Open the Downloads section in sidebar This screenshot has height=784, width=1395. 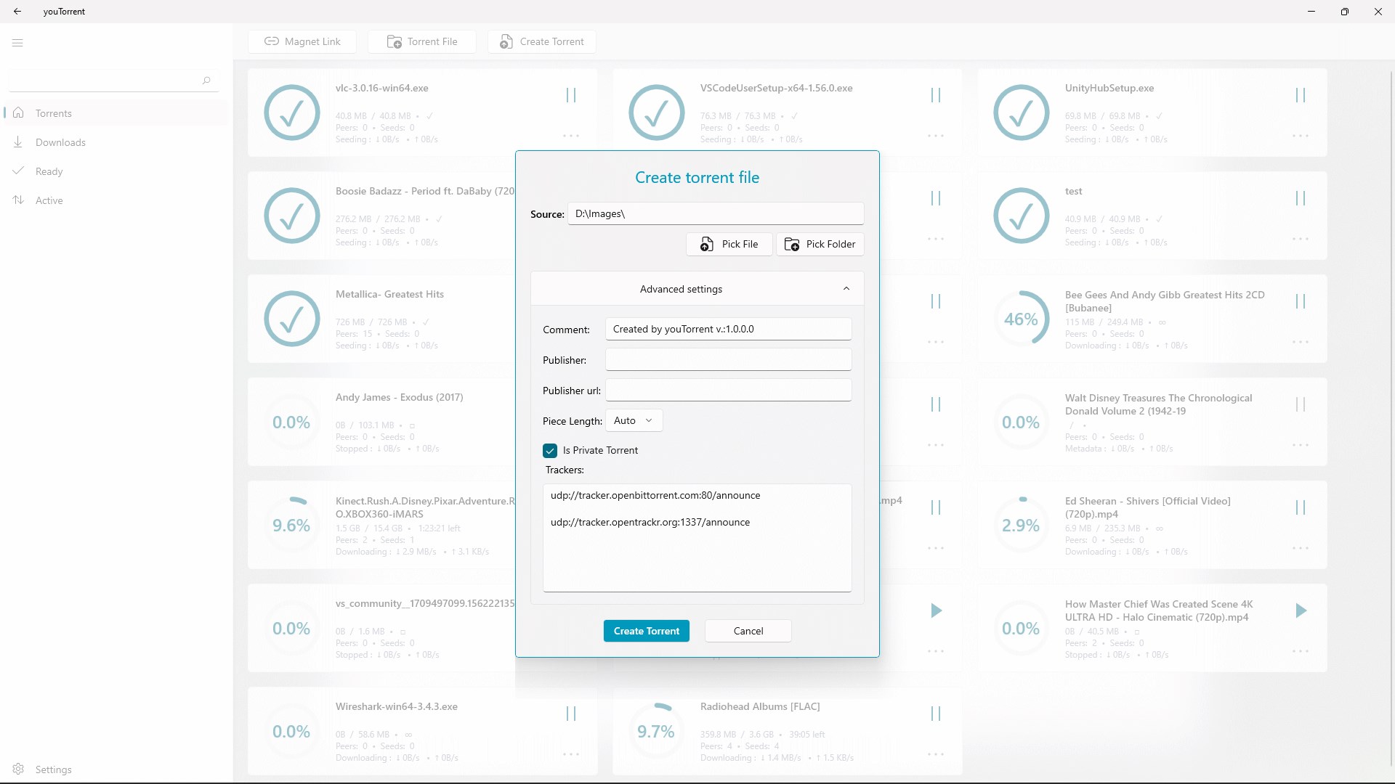click(x=60, y=142)
